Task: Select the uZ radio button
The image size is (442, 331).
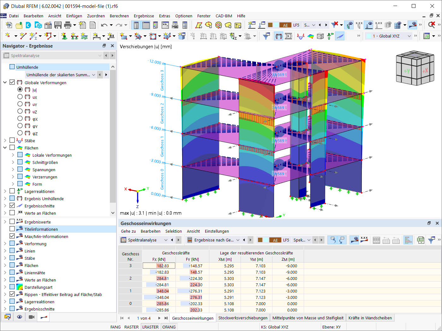Action: click(20, 111)
